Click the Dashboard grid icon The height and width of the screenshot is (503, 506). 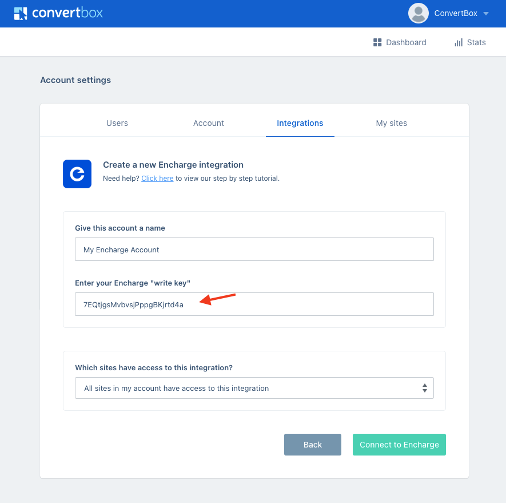[x=377, y=42]
